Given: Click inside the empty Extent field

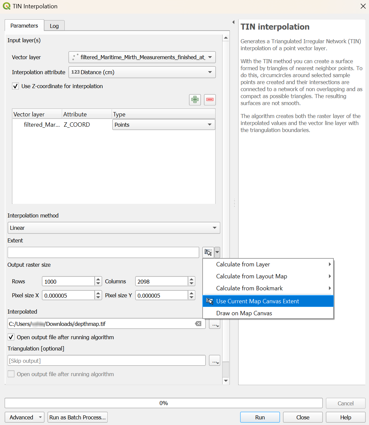Looking at the screenshot, I should [x=103, y=252].
